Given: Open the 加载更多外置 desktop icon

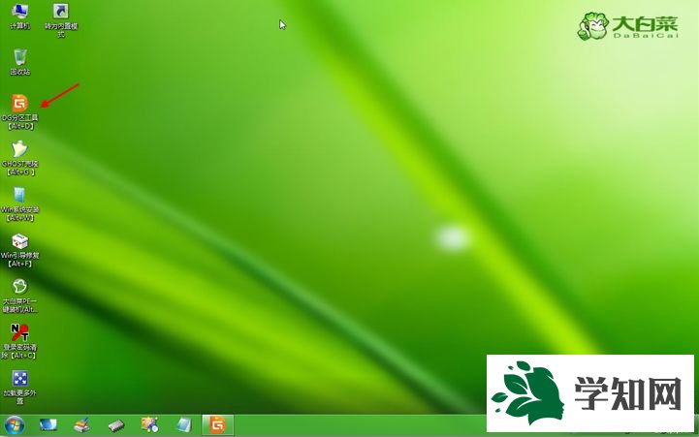Looking at the screenshot, I should click(19, 388).
